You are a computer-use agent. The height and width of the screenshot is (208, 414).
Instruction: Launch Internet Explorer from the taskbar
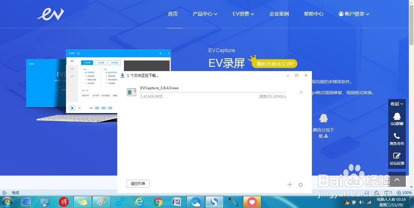tap(139, 202)
